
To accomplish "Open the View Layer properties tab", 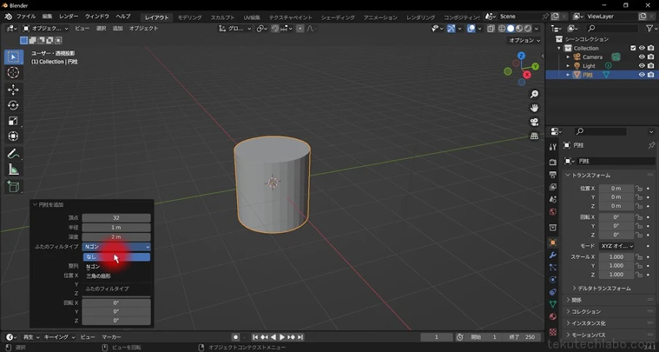I will click(x=553, y=187).
